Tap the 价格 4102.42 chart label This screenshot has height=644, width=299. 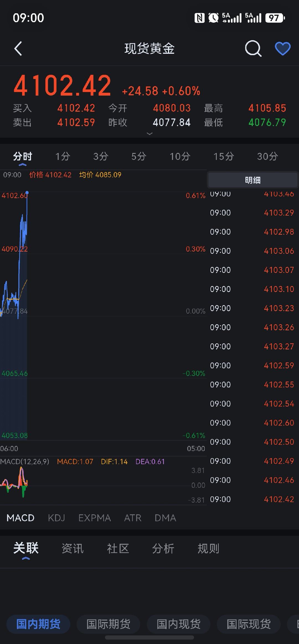click(50, 175)
